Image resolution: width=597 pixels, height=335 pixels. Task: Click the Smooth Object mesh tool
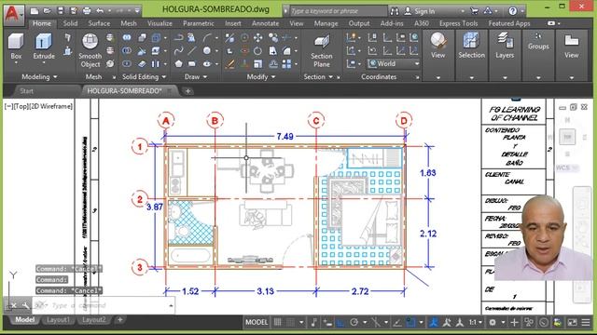pyautogui.click(x=90, y=50)
